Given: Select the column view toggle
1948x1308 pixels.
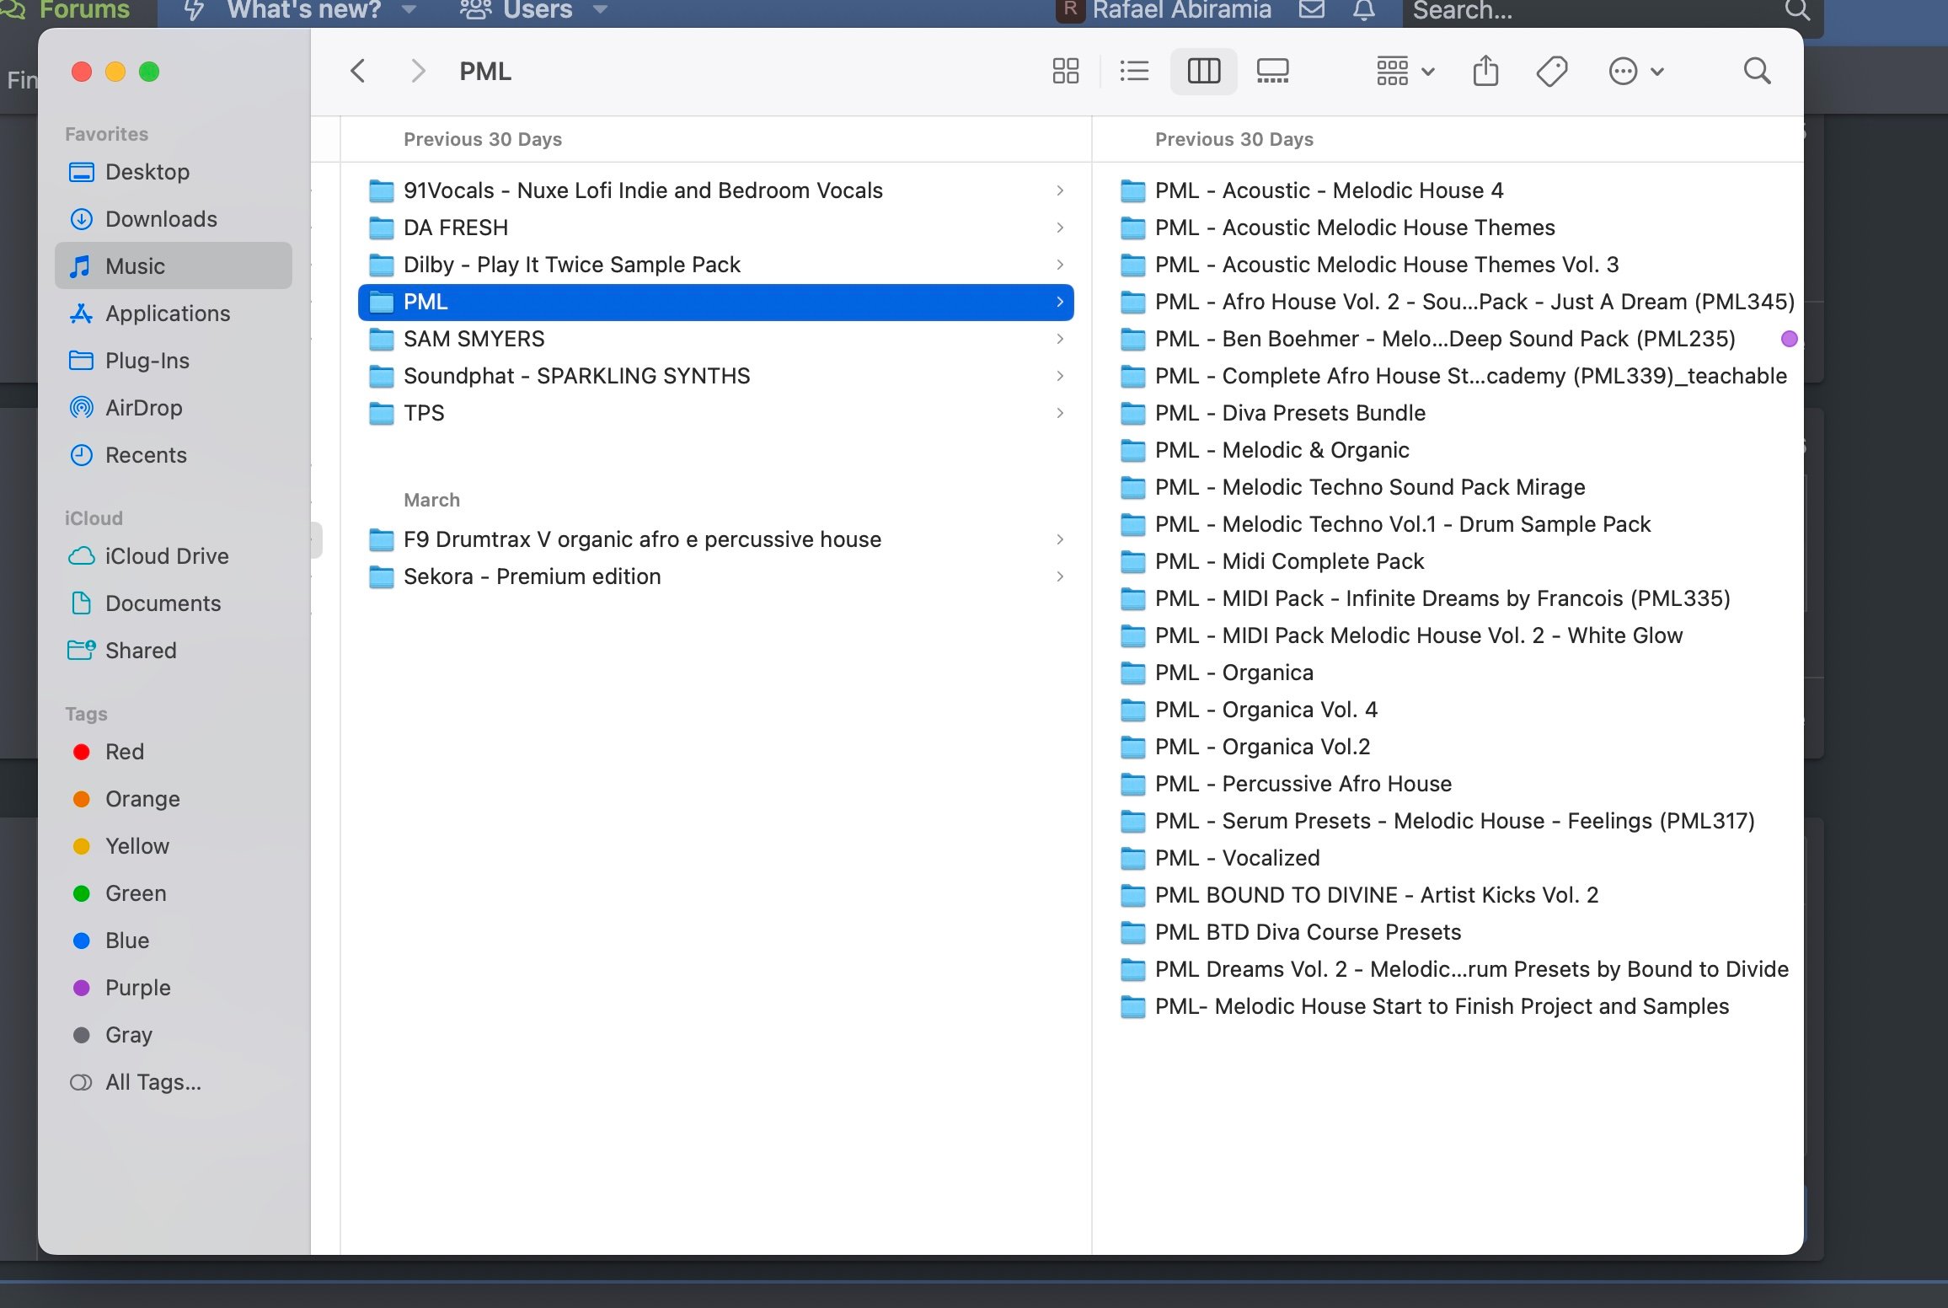Looking at the screenshot, I should [x=1203, y=71].
